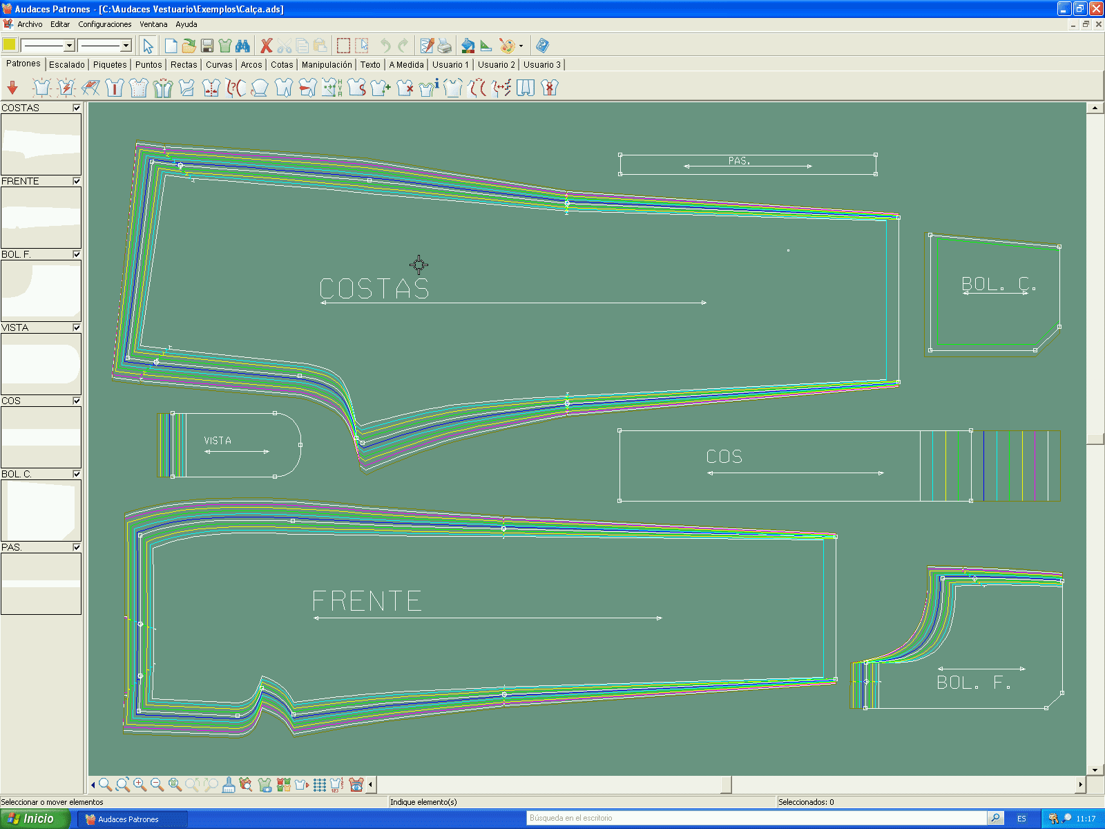The height and width of the screenshot is (829, 1105).
Task: Click the zoom in magnifier icon
Action: (x=140, y=785)
